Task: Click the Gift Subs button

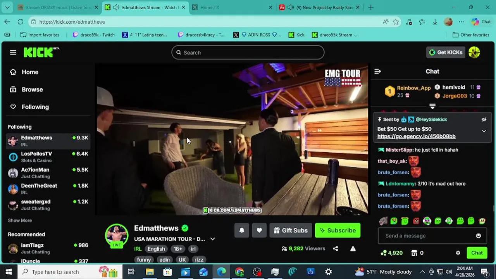Action: (x=291, y=231)
